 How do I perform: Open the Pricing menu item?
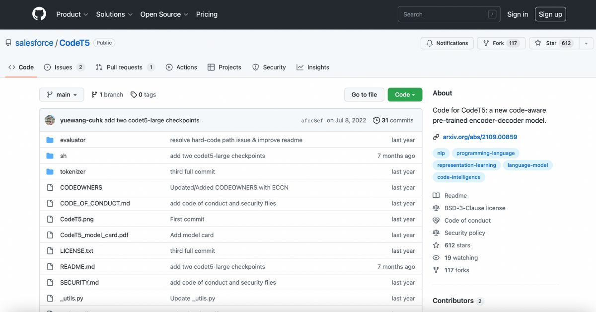[207, 14]
